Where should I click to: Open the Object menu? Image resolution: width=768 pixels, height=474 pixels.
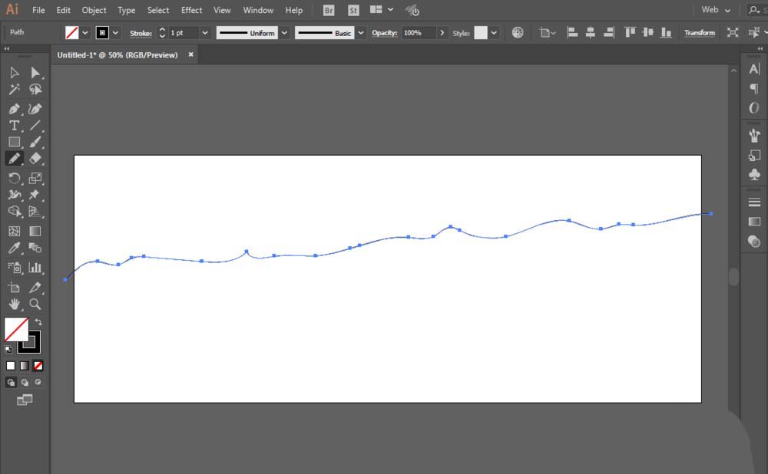click(x=94, y=10)
